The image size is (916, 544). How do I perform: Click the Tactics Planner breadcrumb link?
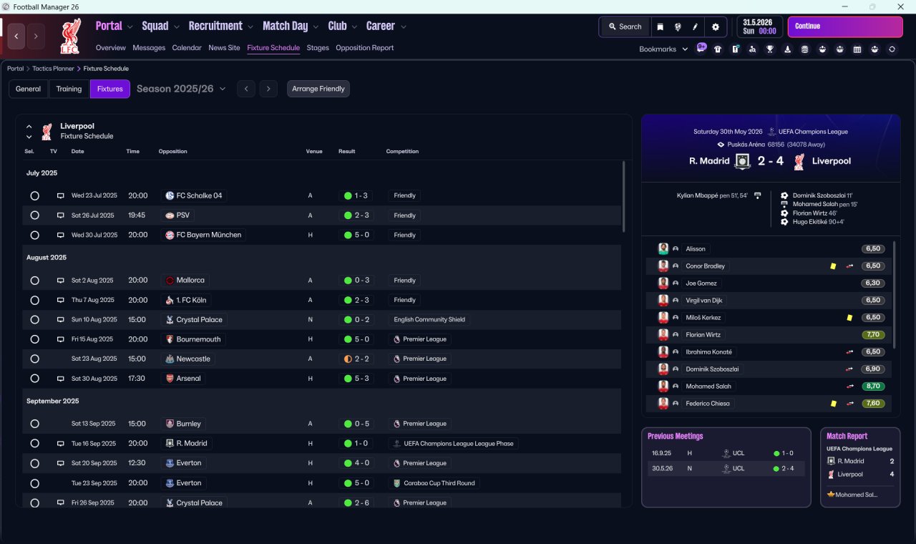pyautogui.click(x=53, y=69)
